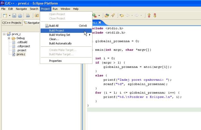Open the Forward history dropdown arrow

click(141, 15)
